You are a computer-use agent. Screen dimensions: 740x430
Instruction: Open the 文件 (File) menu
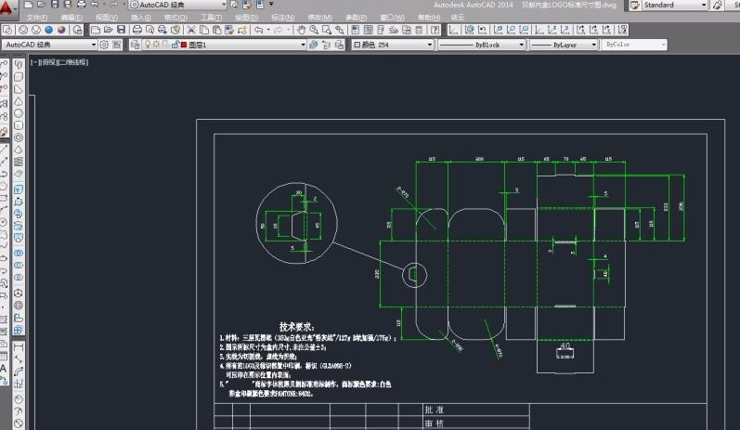[36, 18]
